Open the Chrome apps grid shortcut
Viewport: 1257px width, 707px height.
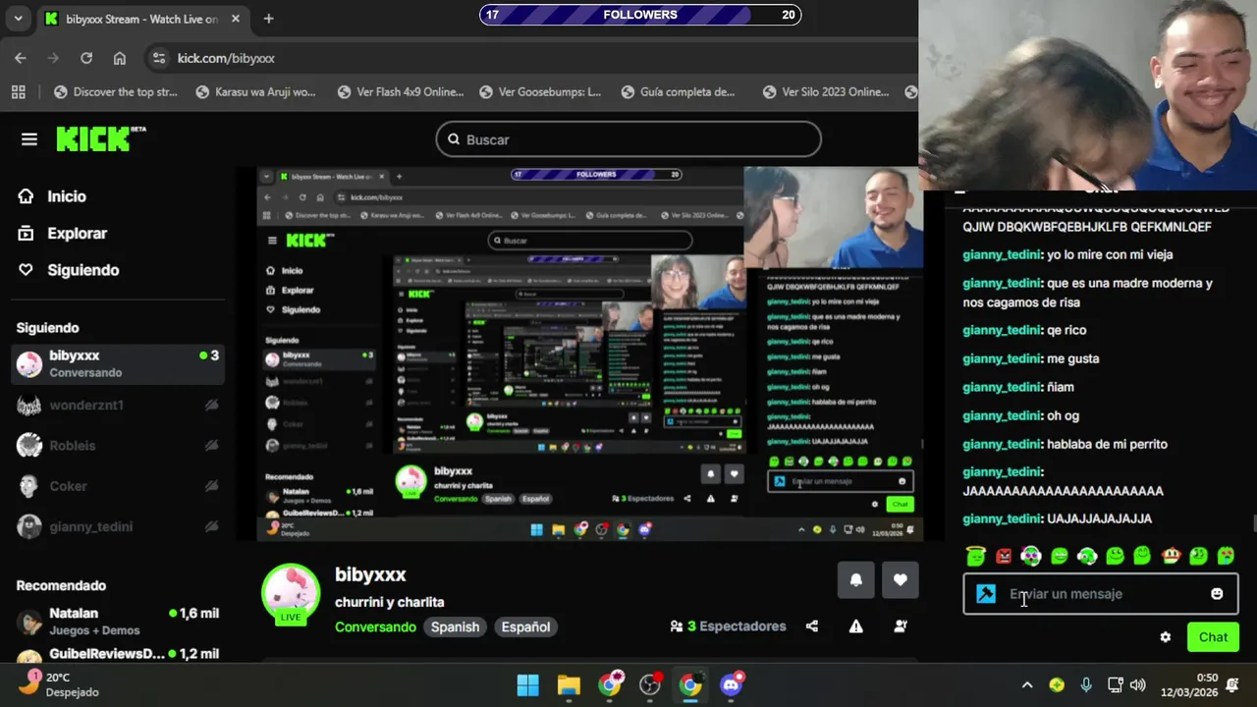[x=18, y=92]
